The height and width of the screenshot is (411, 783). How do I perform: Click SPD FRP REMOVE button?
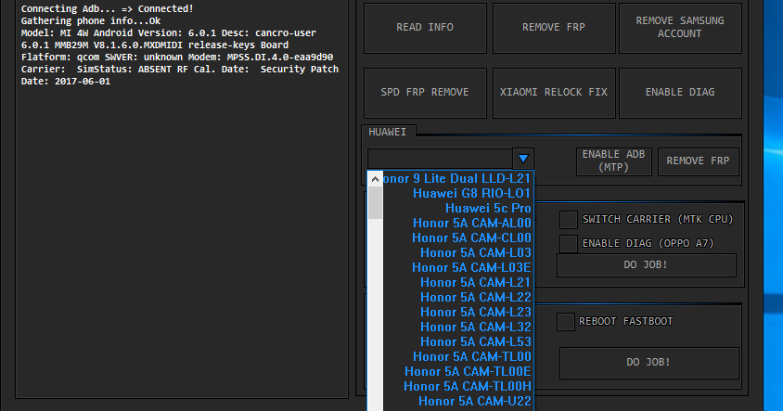pyautogui.click(x=425, y=93)
